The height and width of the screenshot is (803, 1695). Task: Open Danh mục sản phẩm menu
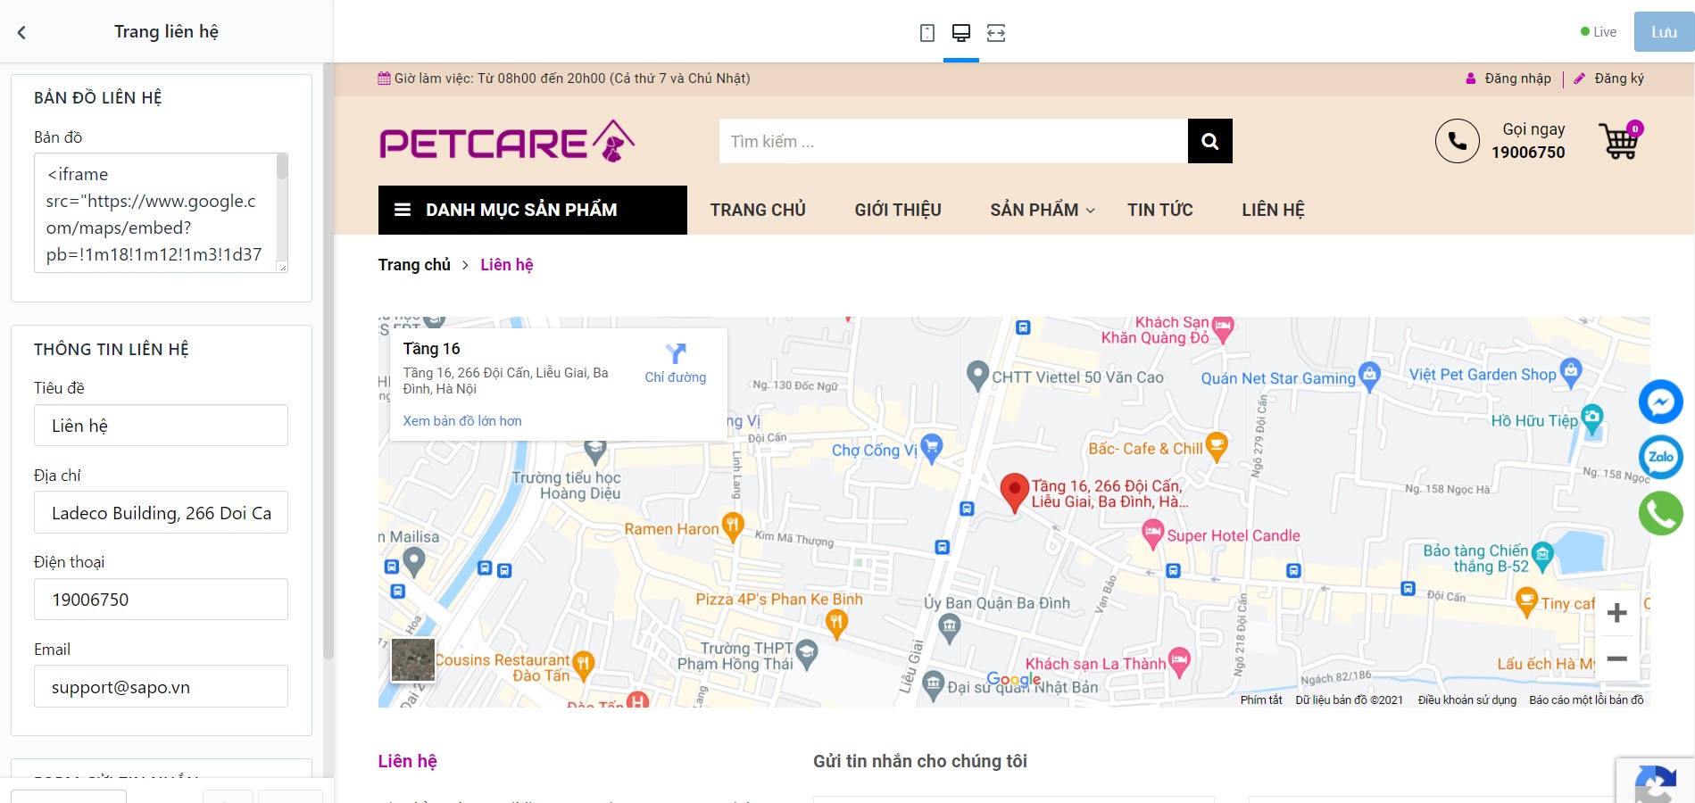tap(533, 210)
